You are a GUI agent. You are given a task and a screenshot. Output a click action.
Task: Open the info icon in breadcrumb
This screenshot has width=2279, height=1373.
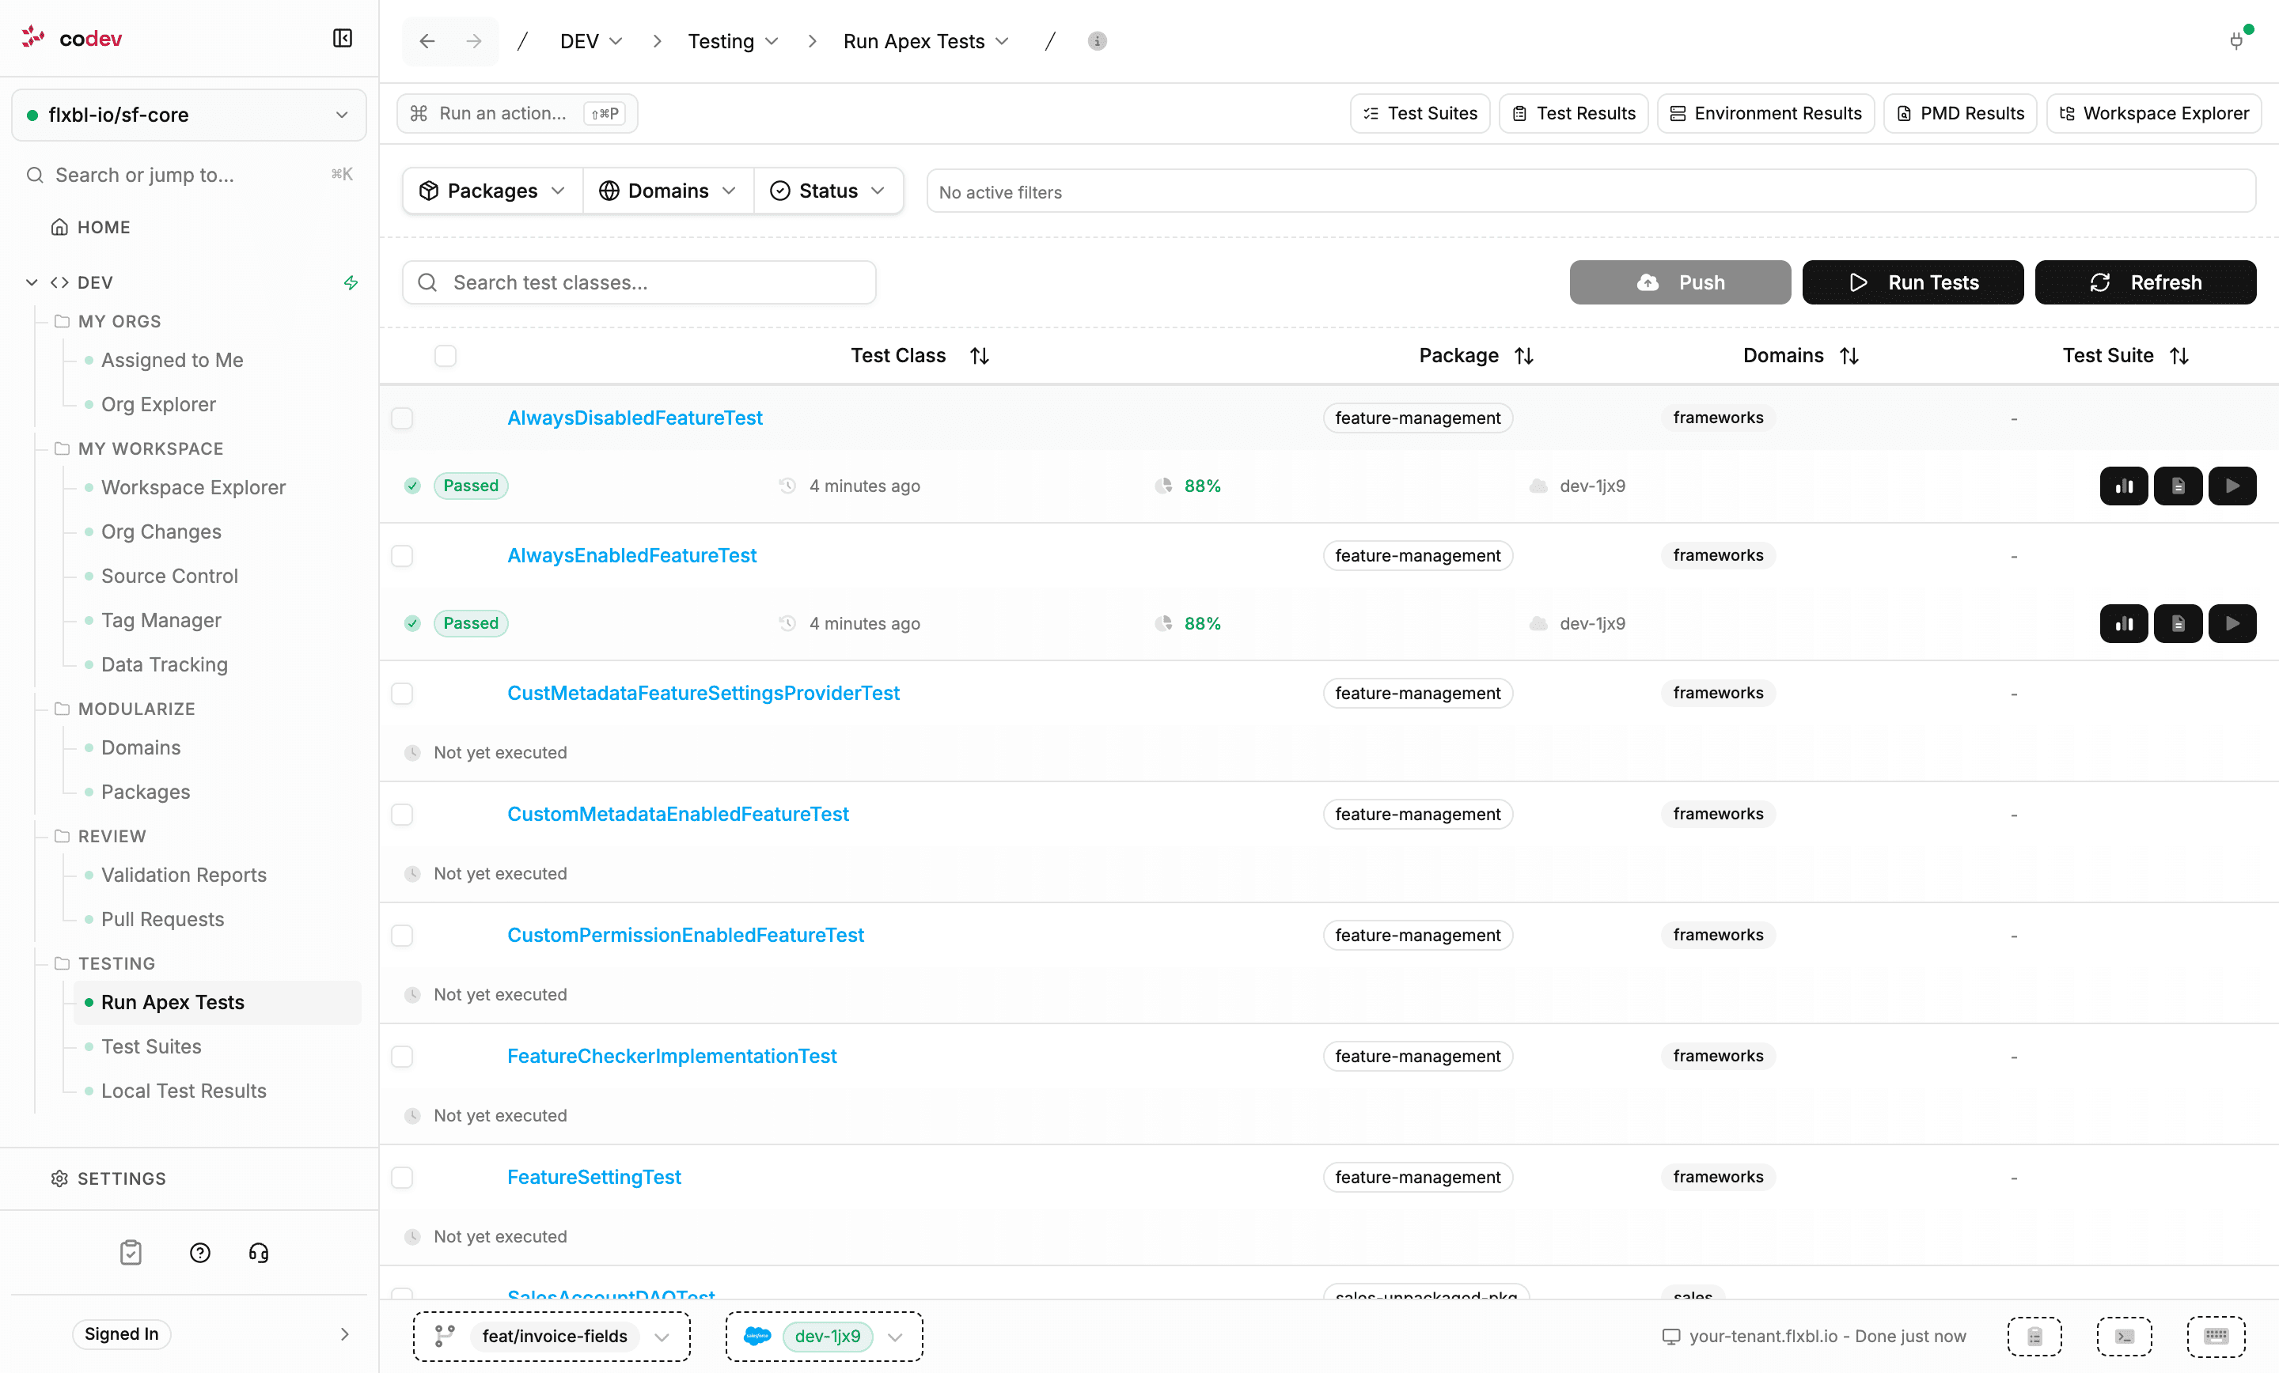1097,40
